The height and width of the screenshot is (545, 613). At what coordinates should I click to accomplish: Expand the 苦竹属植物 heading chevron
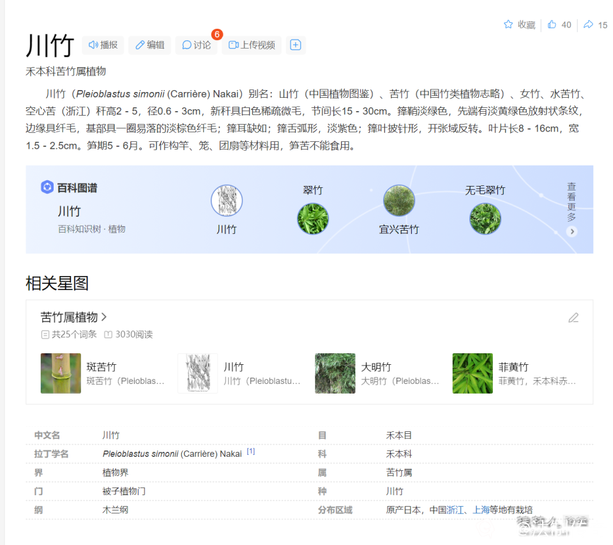pyautogui.click(x=104, y=317)
